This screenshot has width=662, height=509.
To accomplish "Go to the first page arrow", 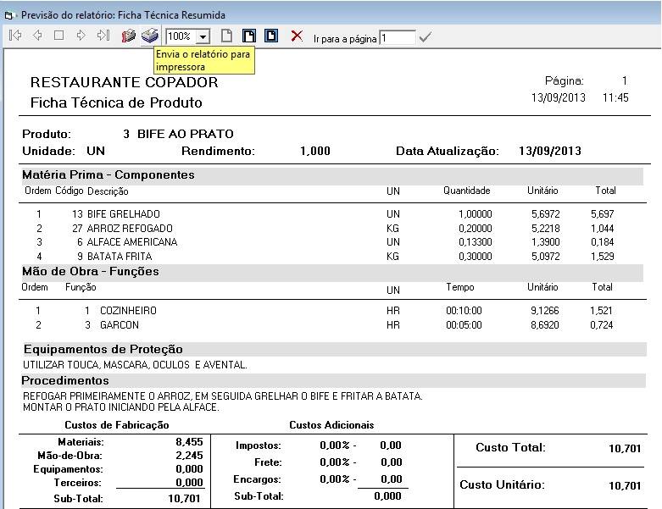I will point(15,36).
